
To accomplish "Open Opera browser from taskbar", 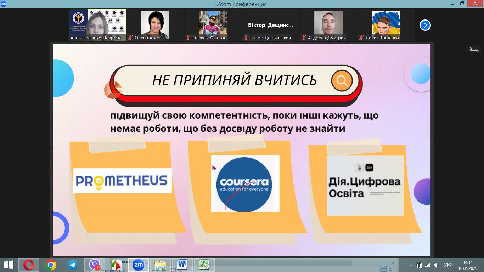I will pyautogui.click(x=29, y=265).
